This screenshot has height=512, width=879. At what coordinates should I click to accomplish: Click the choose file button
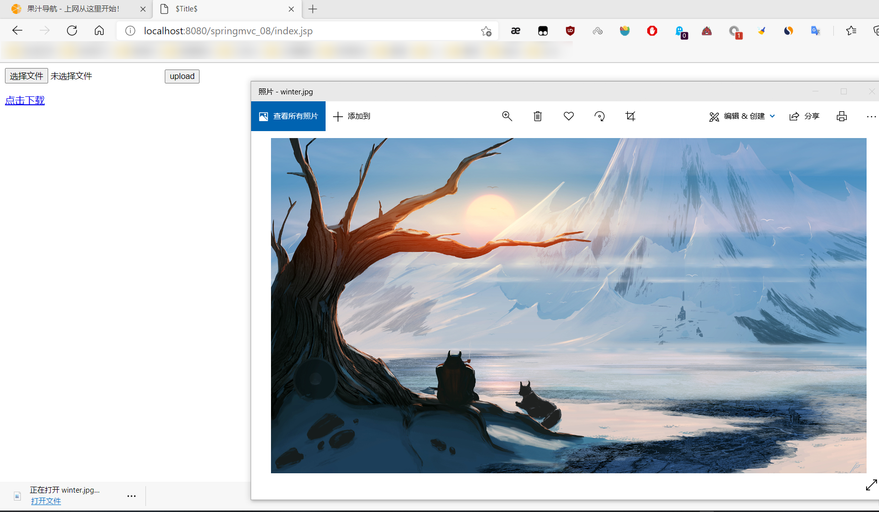26,76
